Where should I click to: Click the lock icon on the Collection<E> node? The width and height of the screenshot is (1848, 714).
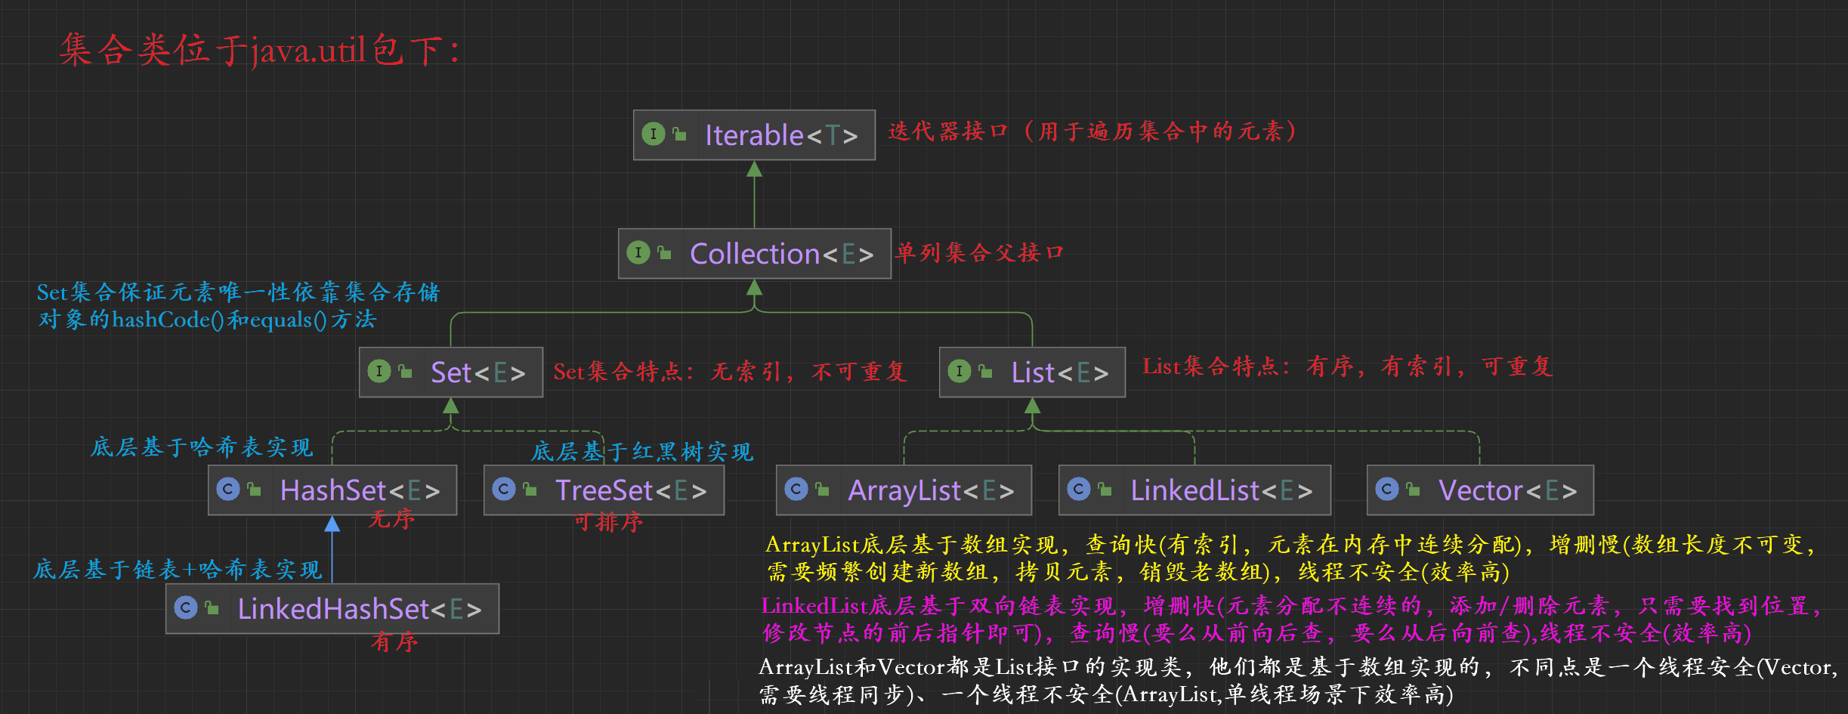pyautogui.click(x=664, y=252)
